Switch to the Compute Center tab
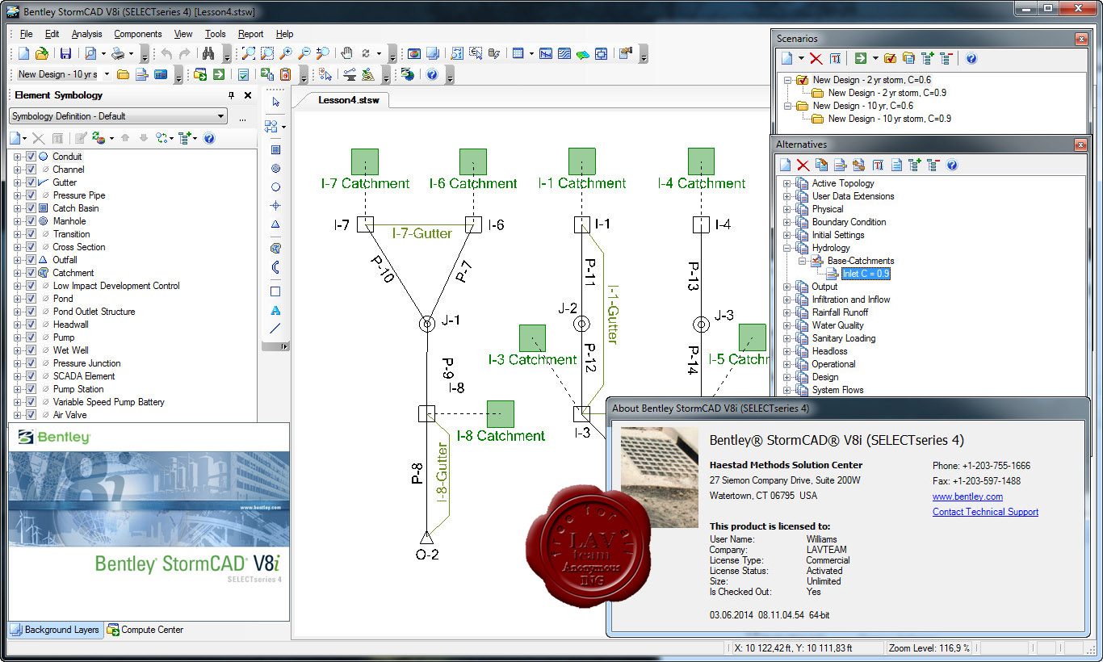The width and height of the screenshot is (1103, 662). [x=145, y=630]
